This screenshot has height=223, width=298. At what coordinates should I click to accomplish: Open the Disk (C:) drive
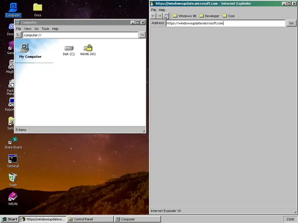tap(69, 51)
